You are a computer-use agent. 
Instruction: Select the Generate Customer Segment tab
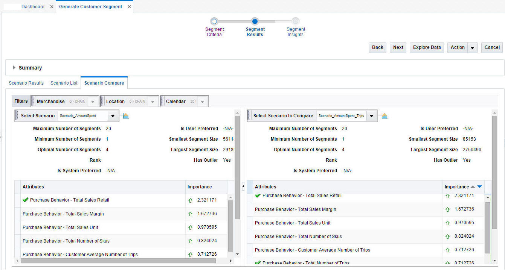click(90, 7)
